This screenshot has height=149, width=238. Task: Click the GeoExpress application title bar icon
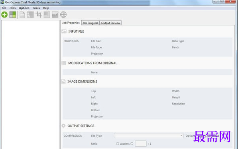tap(2, 2)
